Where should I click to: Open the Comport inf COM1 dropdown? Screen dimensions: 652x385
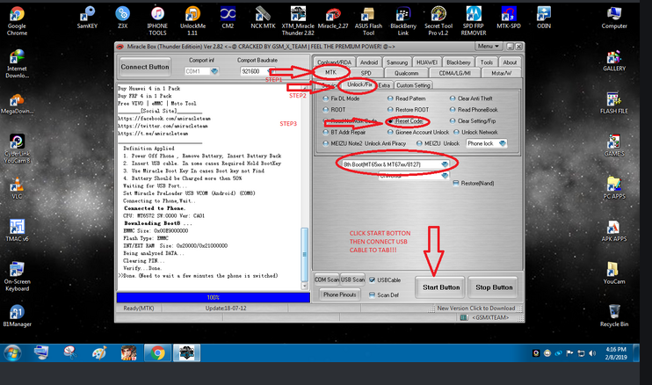tap(214, 71)
